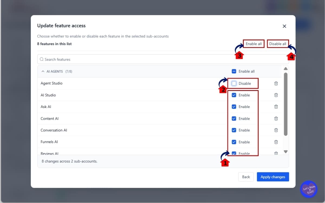Click '8 features in this list' text
The image size is (325, 203).
pyautogui.click(x=54, y=44)
